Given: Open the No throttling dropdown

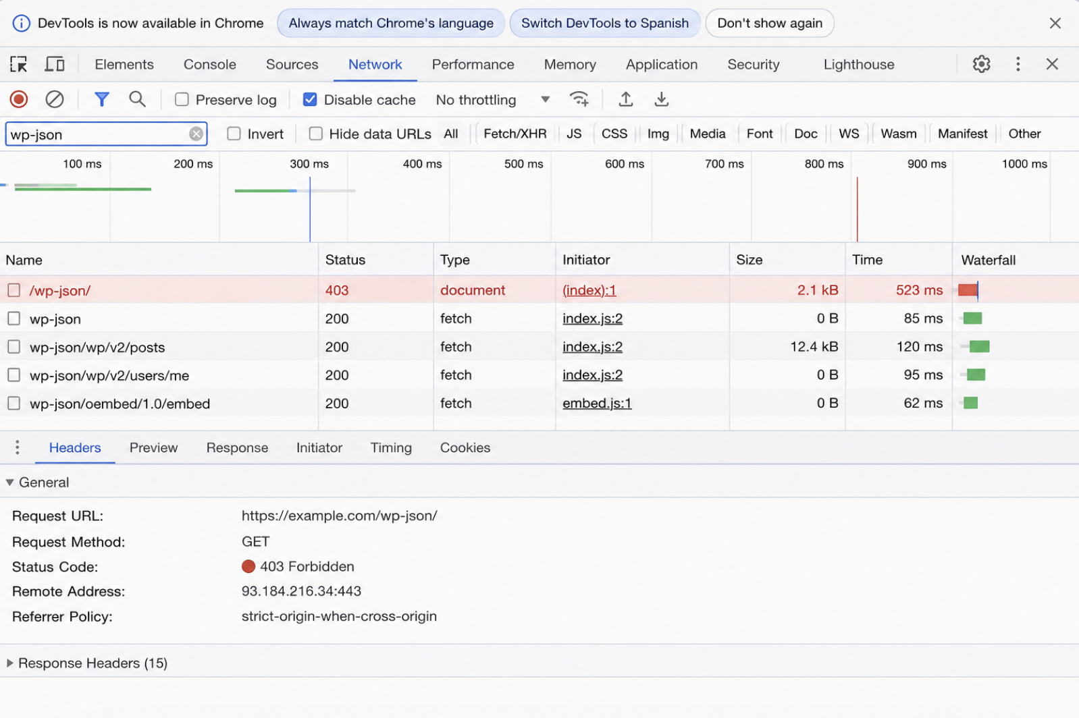Looking at the screenshot, I should (x=493, y=100).
